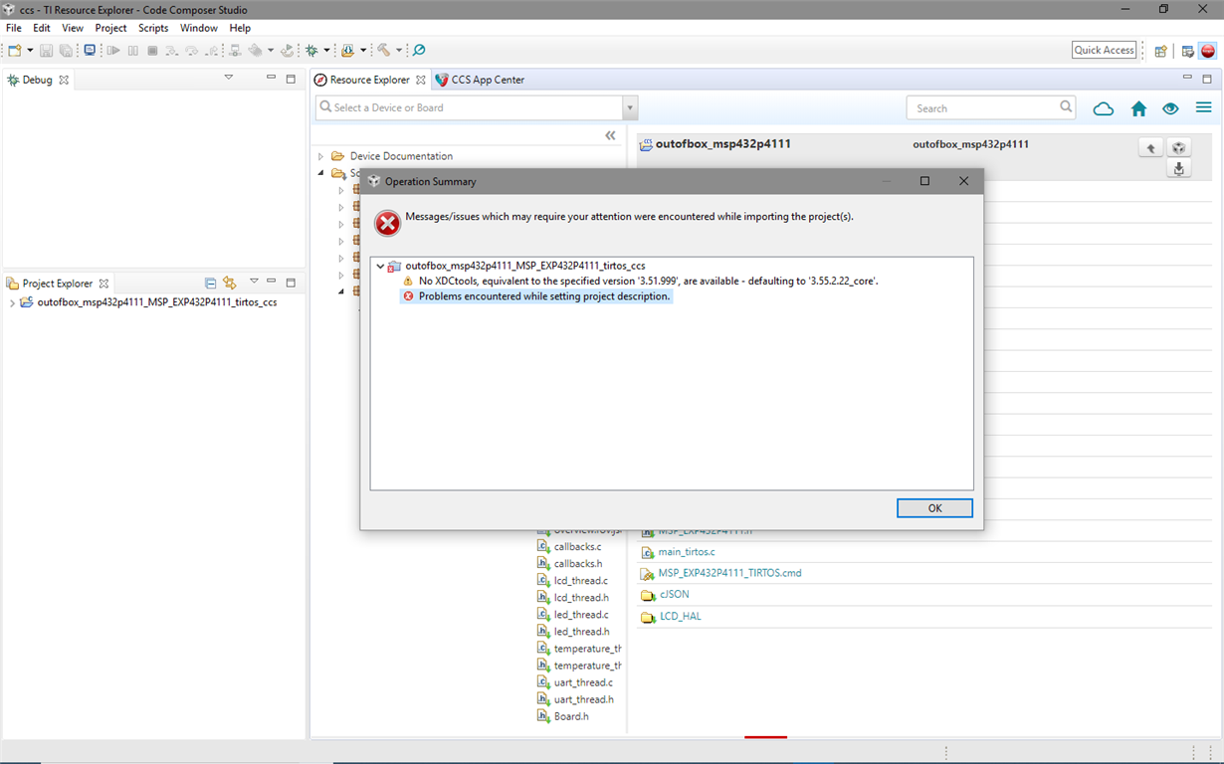Open the MSP_EXP432P4111_TIRTOS.cmd link
This screenshot has width=1224, height=764.
coord(729,573)
